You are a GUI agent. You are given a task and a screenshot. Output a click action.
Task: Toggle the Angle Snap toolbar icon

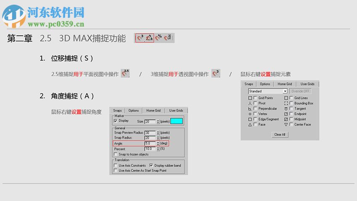click(x=150, y=38)
